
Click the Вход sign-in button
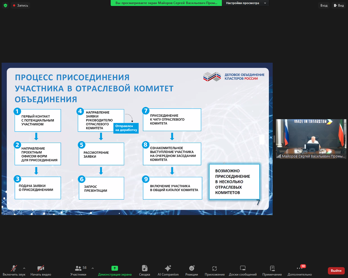click(x=324, y=5)
